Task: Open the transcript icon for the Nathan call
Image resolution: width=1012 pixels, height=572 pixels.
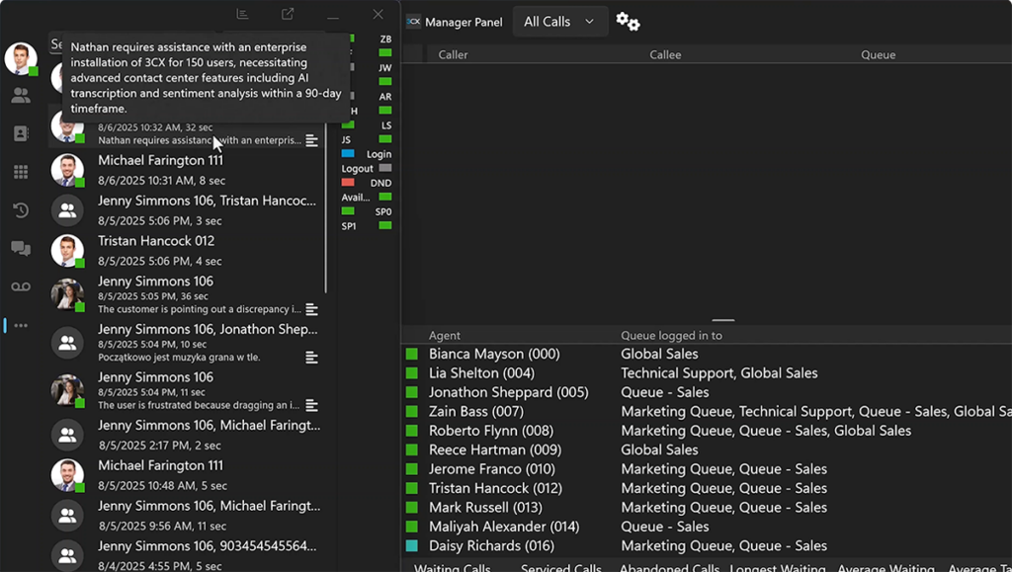Action: point(311,141)
